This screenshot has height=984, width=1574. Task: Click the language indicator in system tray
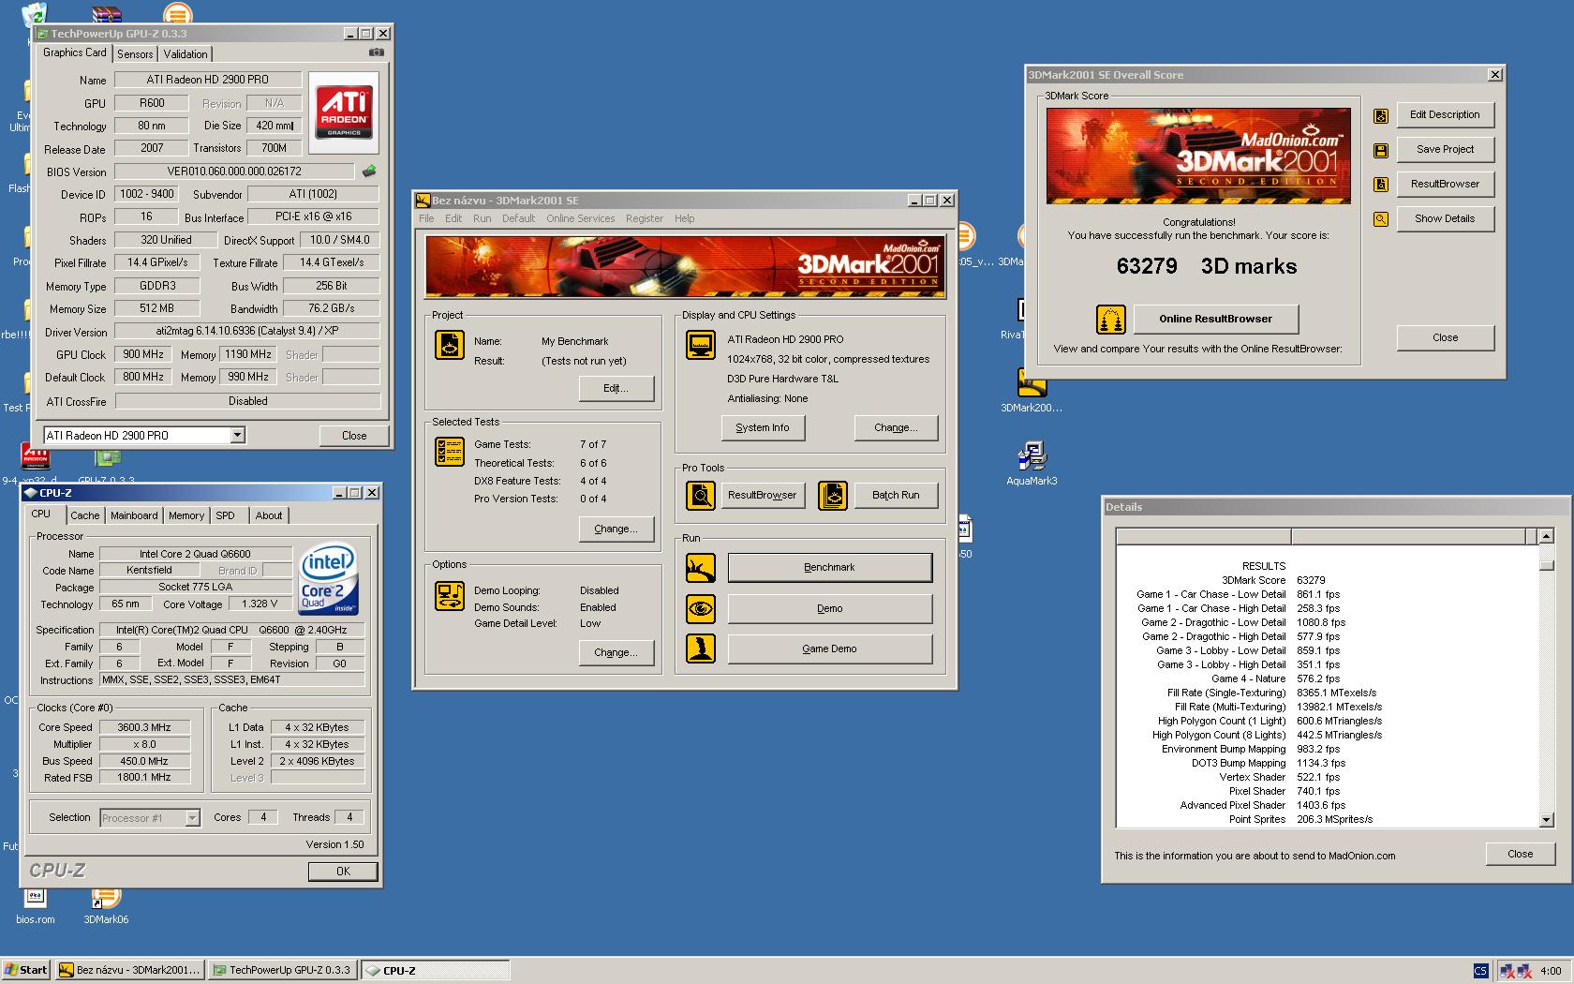click(1480, 971)
